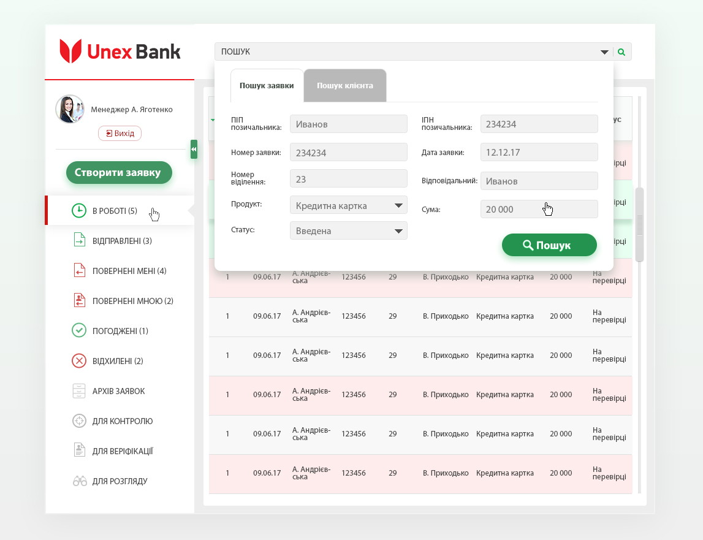
Task: Expand the Продукт dropdown
Action: click(x=398, y=205)
